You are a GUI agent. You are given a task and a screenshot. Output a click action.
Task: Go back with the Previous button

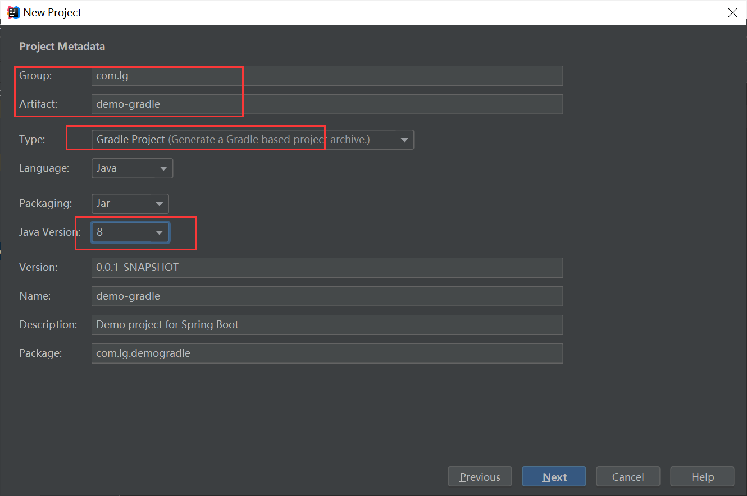pos(480,477)
